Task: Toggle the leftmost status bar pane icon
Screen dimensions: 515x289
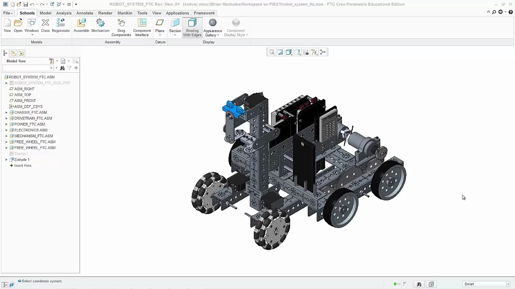Action: [x=5, y=285]
